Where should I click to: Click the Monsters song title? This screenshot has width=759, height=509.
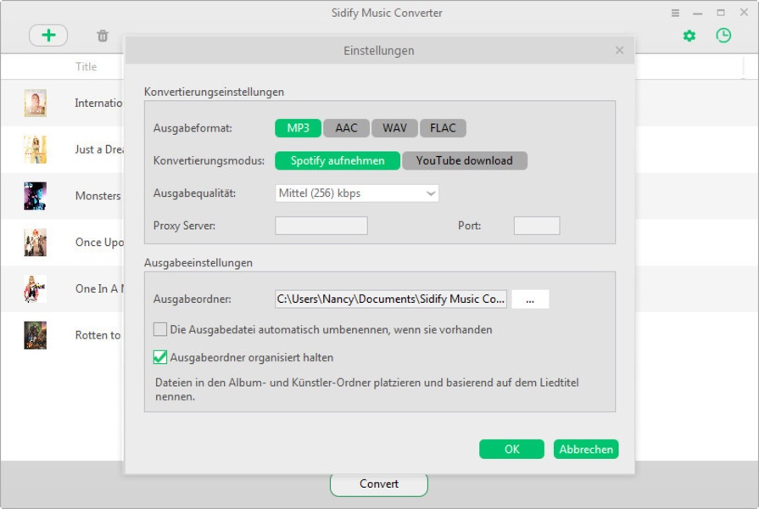click(x=98, y=196)
